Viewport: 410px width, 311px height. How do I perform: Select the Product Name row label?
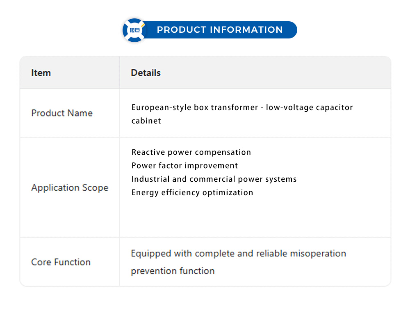click(62, 113)
